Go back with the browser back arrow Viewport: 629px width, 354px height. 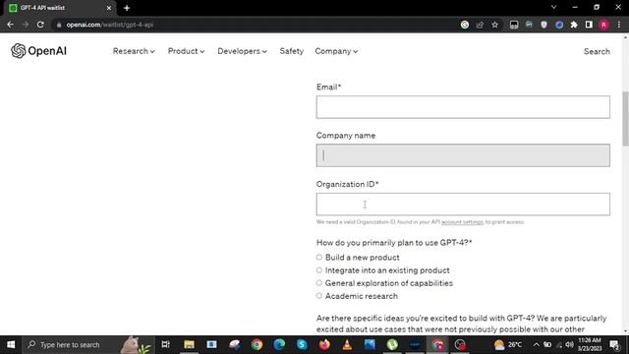pos(10,25)
